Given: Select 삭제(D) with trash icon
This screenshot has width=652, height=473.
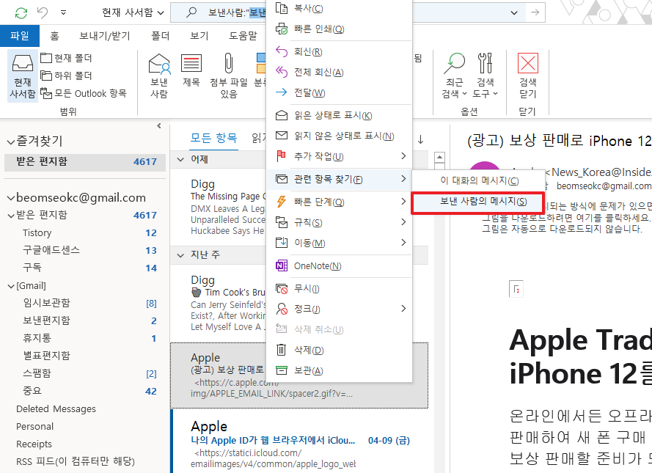Looking at the screenshot, I should (x=340, y=350).
